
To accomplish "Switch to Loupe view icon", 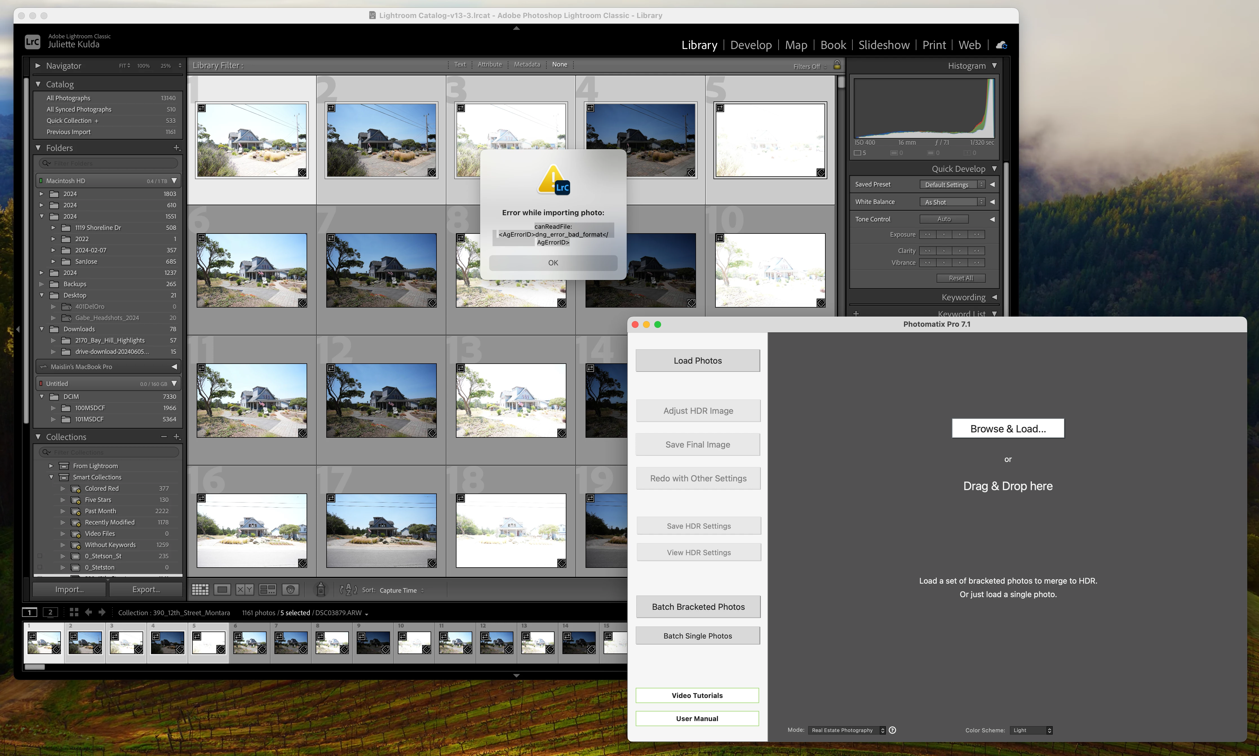I will pyautogui.click(x=222, y=590).
